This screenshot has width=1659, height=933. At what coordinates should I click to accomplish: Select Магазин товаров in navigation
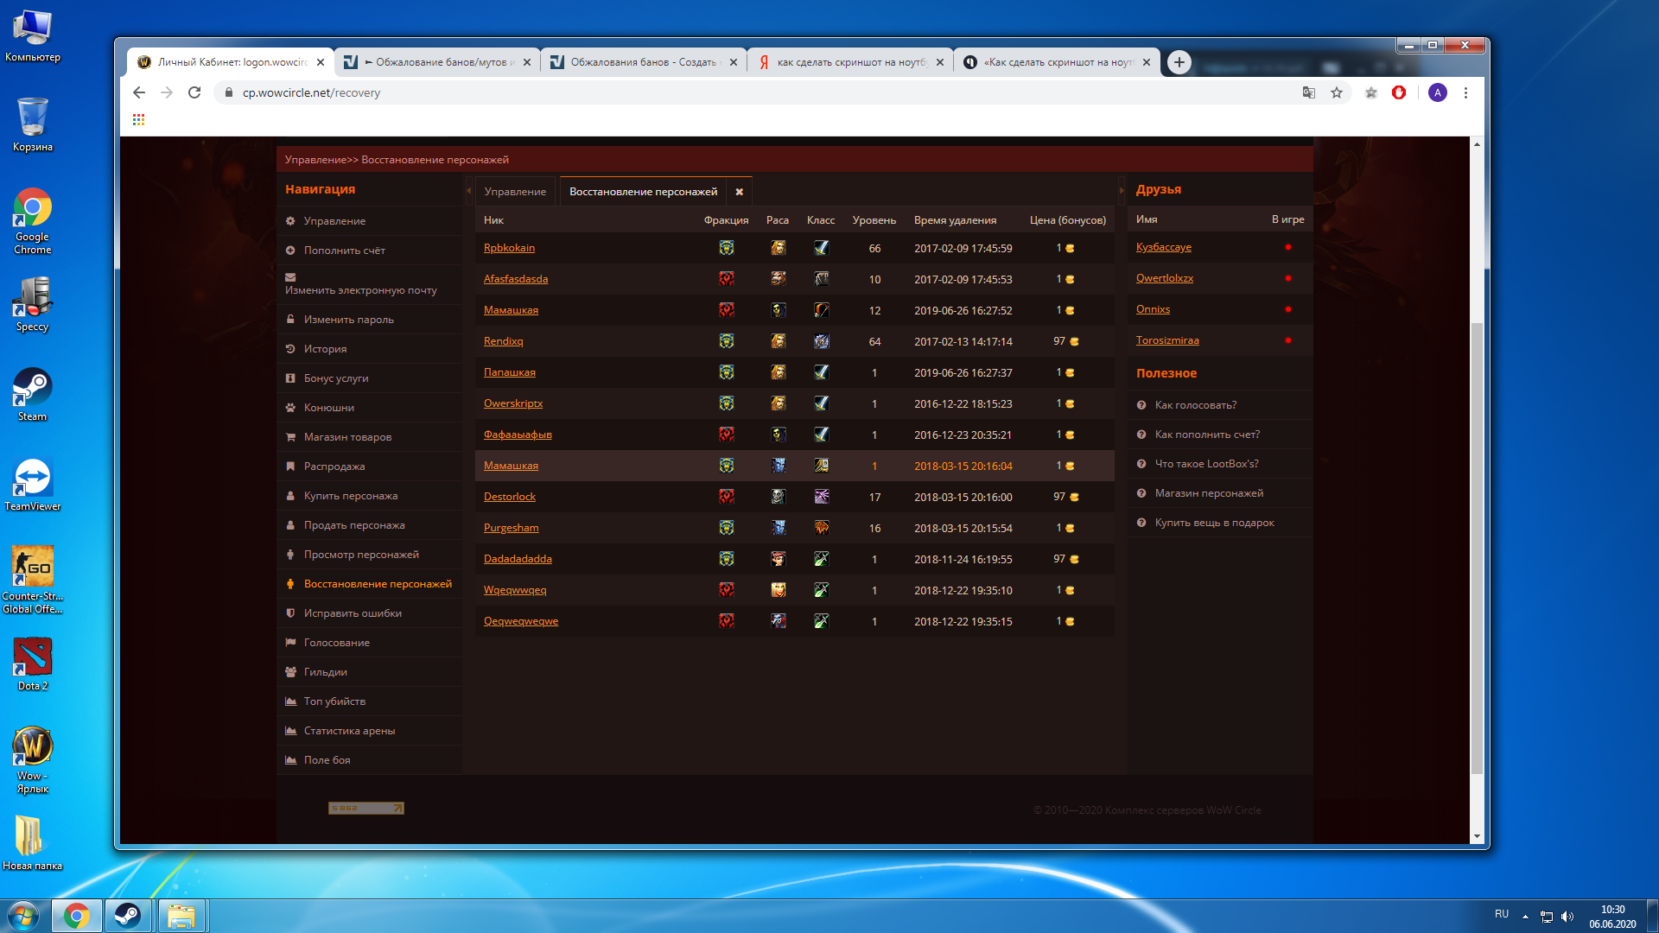pyautogui.click(x=347, y=437)
